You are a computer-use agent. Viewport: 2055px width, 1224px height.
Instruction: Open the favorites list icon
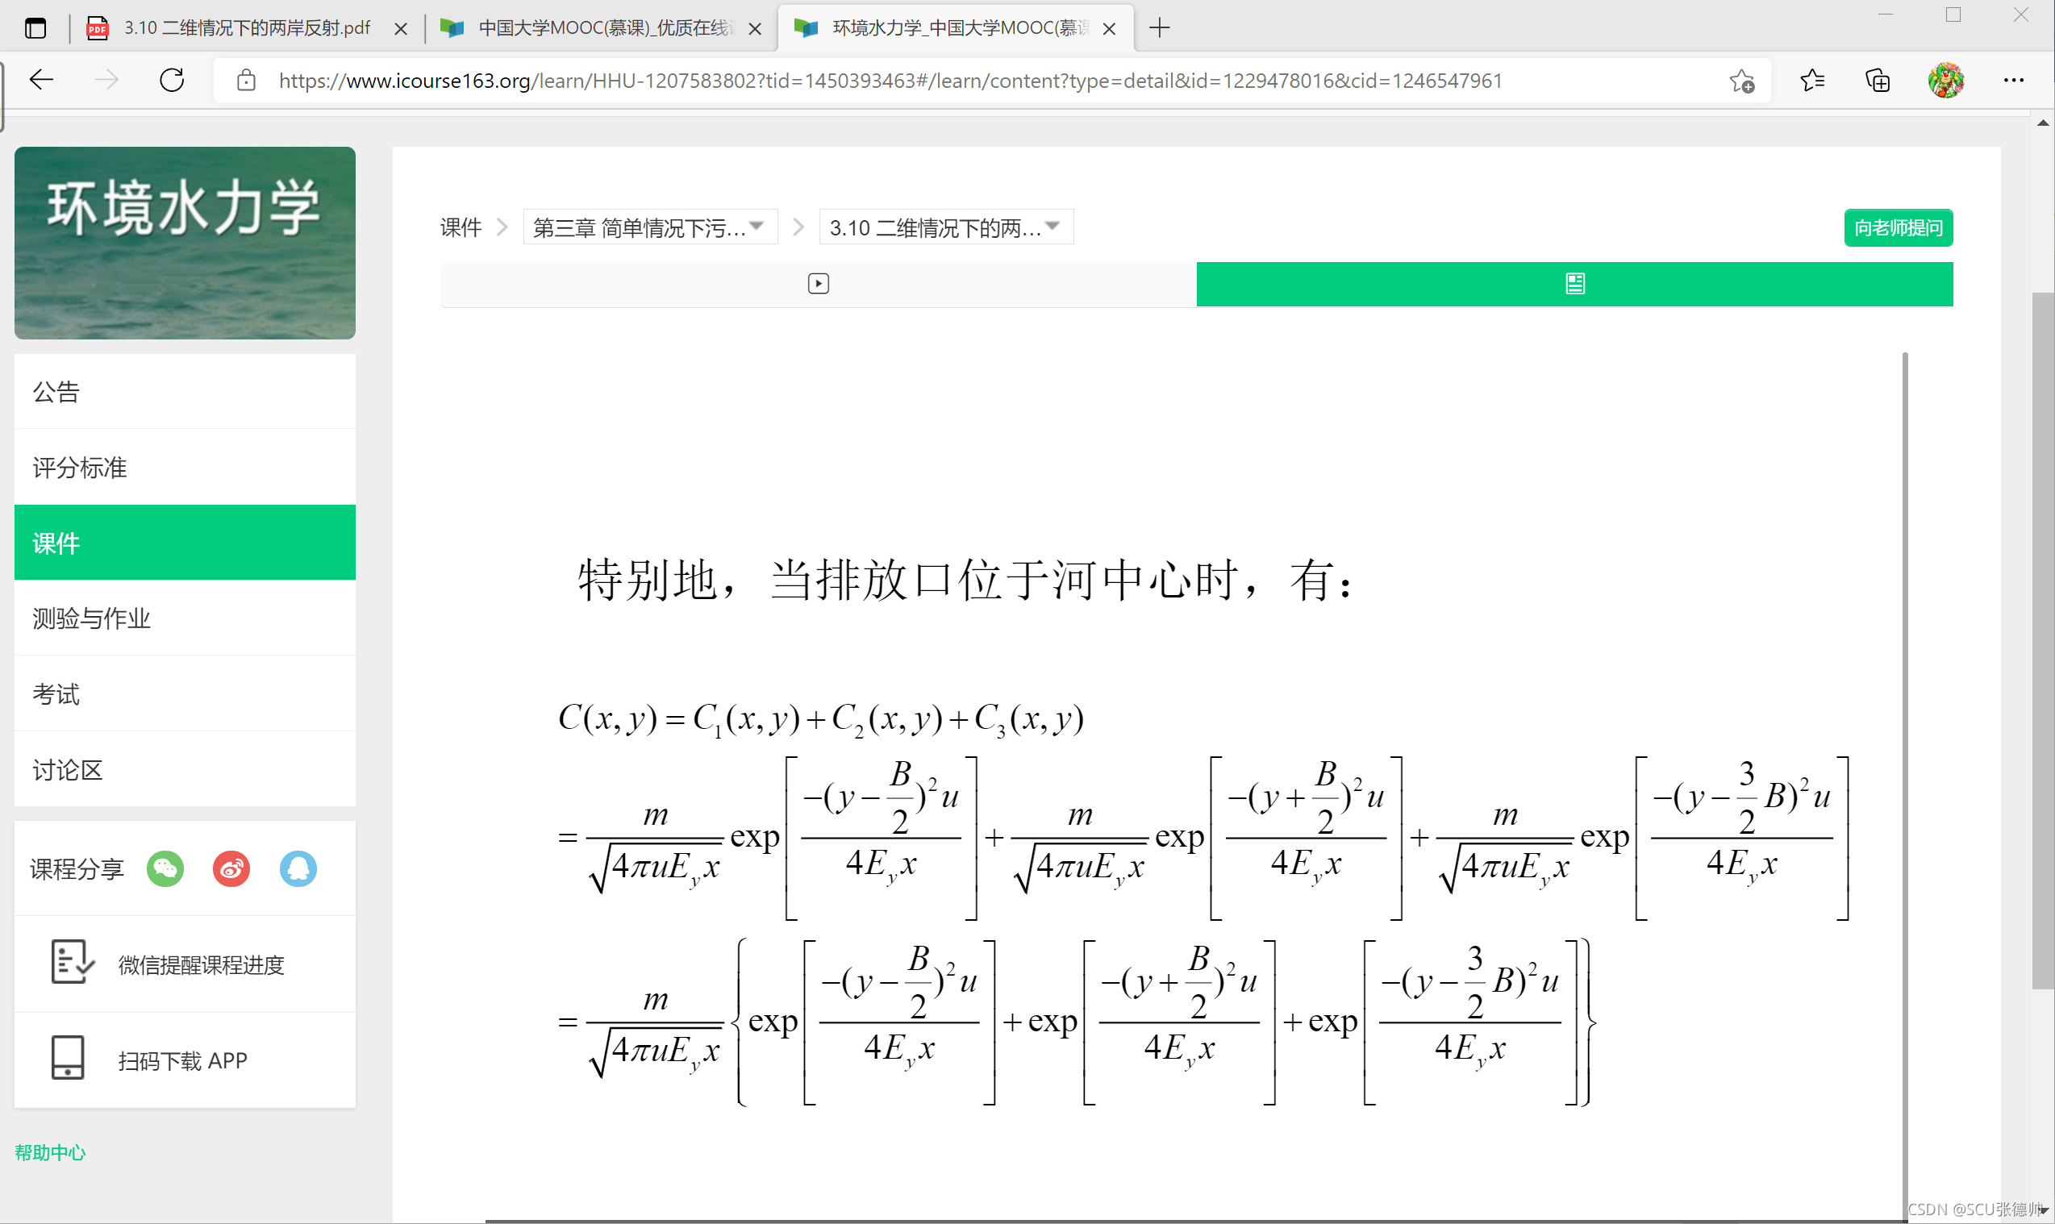point(1811,81)
